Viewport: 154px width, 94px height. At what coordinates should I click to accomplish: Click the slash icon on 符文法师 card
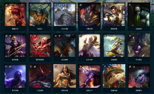[10, 67]
